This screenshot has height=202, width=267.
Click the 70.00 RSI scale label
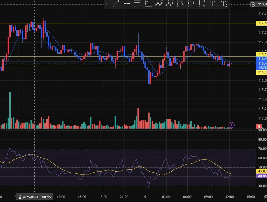click(262, 149)
